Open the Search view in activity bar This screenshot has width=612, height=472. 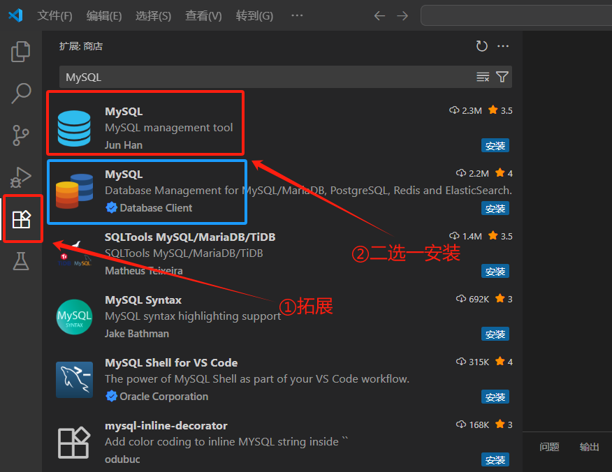click(x=21, y=94)
